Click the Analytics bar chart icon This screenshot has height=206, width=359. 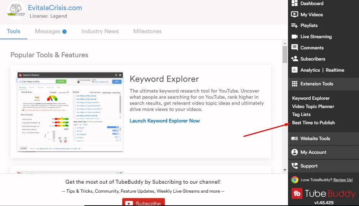[294, 70]
